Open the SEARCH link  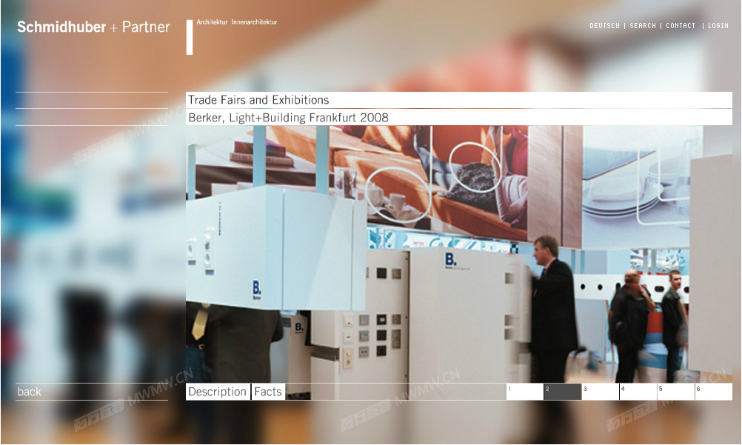coord(643,26)
